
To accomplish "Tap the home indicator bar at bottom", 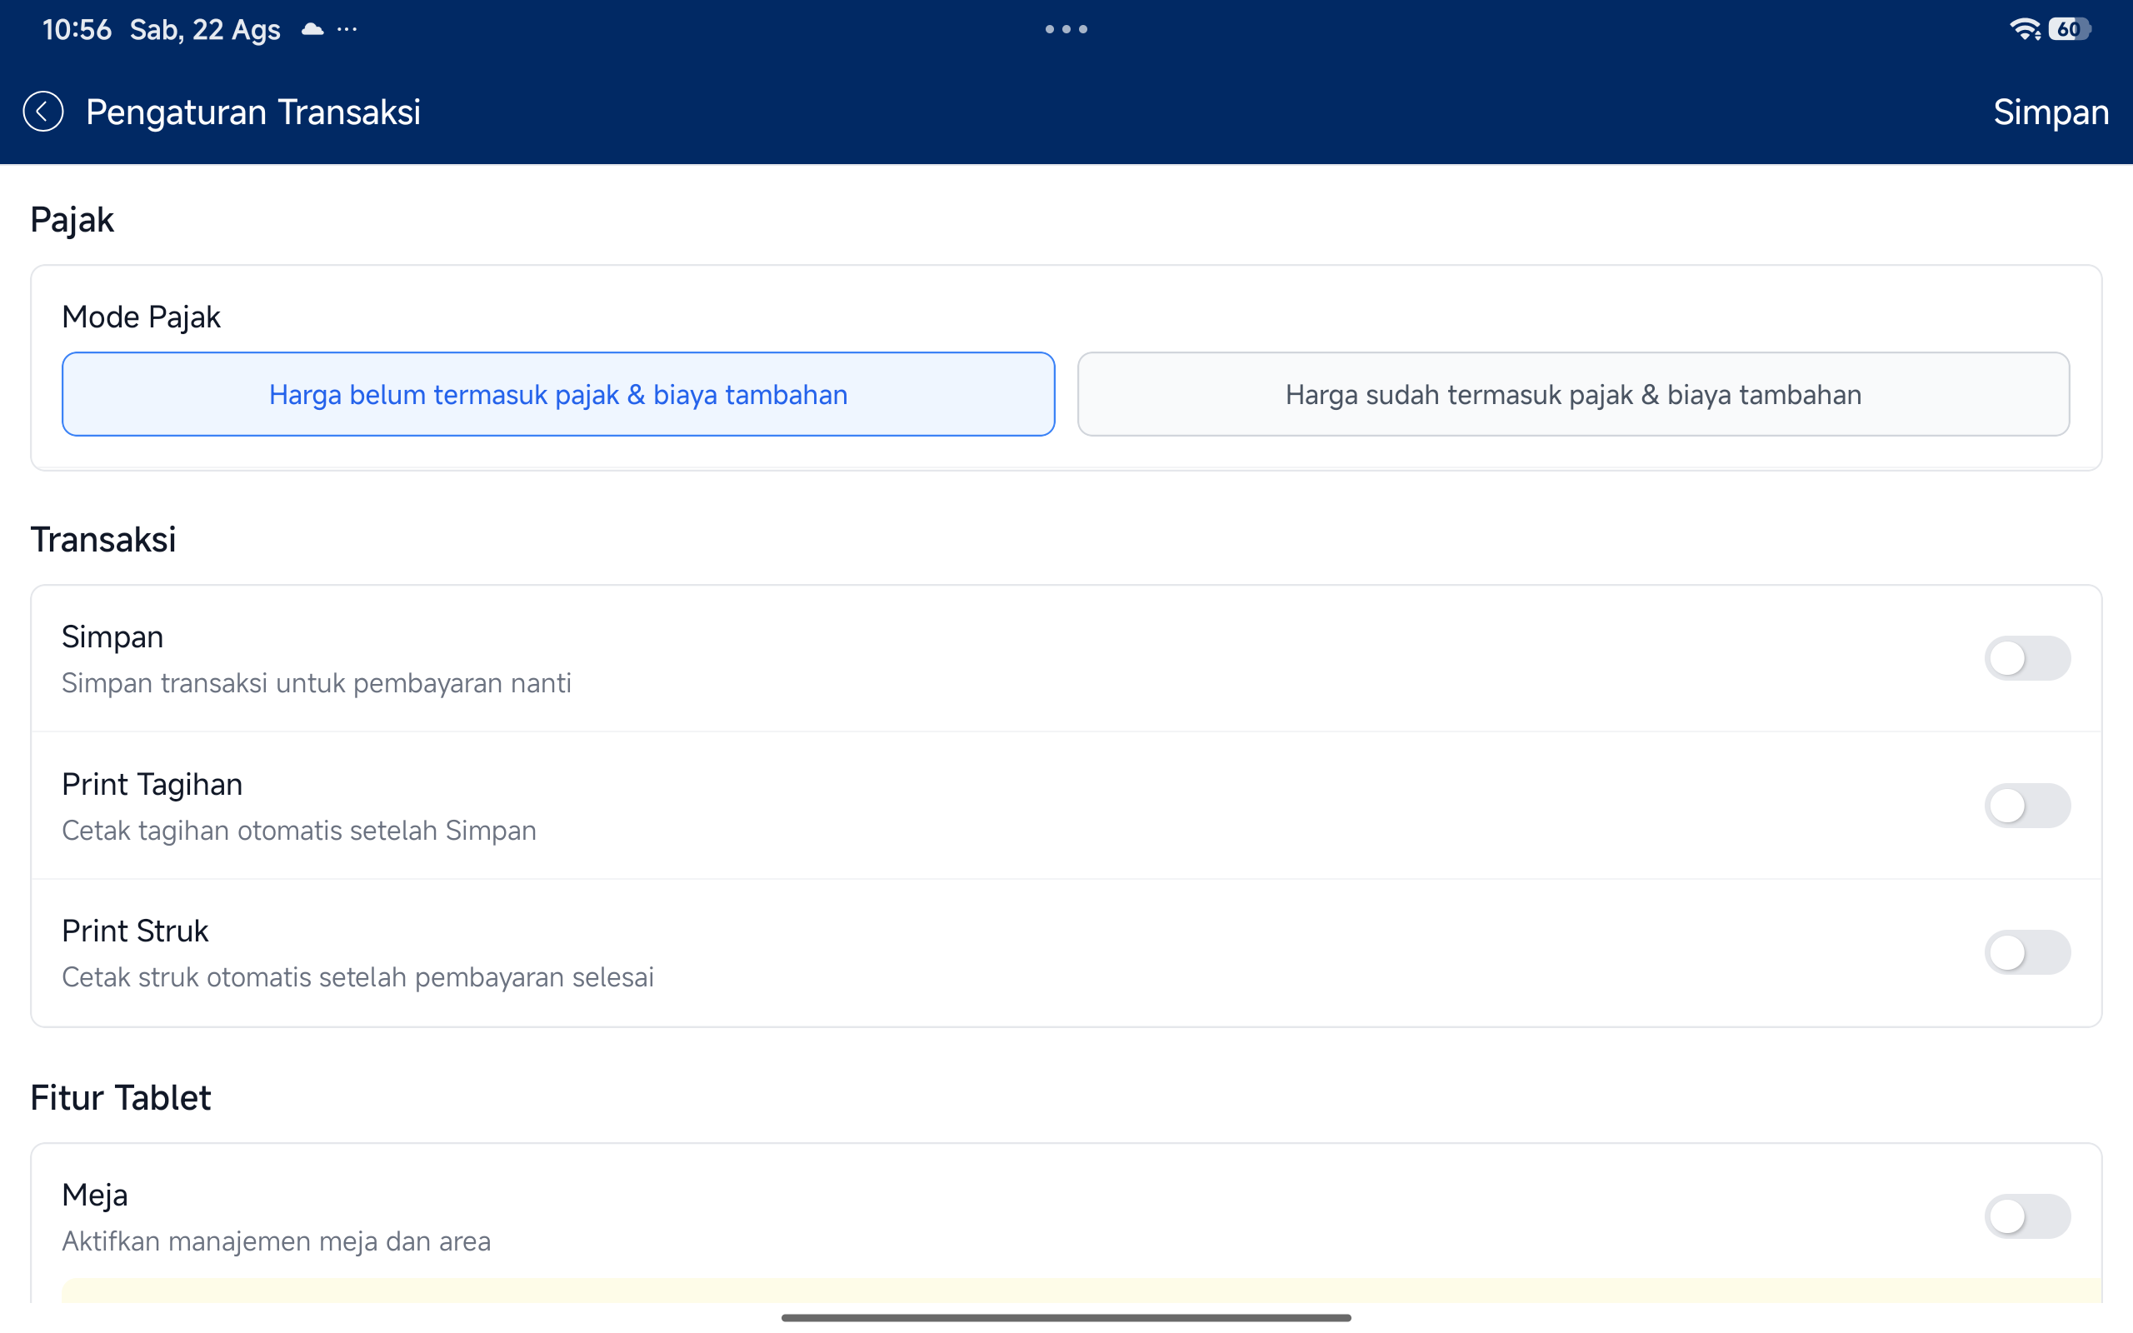I will (x=1066, y=1317).
